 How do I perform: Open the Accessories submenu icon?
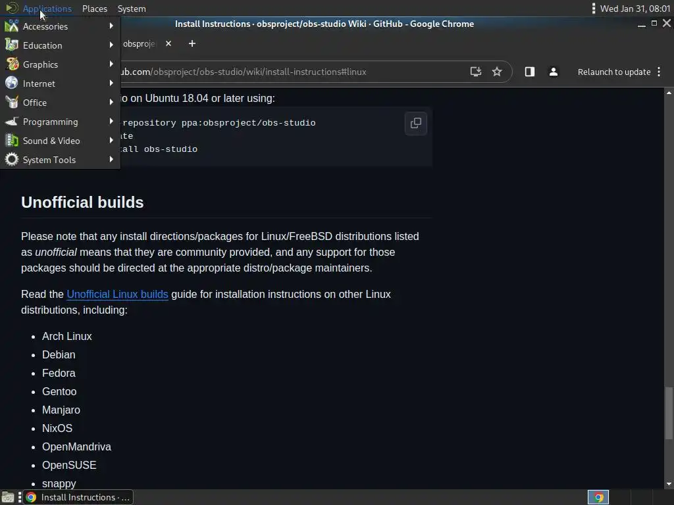pos(12,26)
